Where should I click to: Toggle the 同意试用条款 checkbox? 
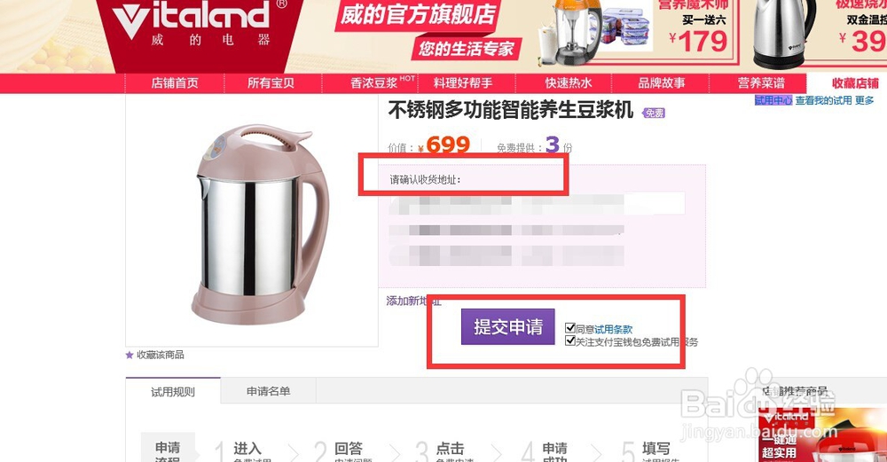tap(570, 328)
